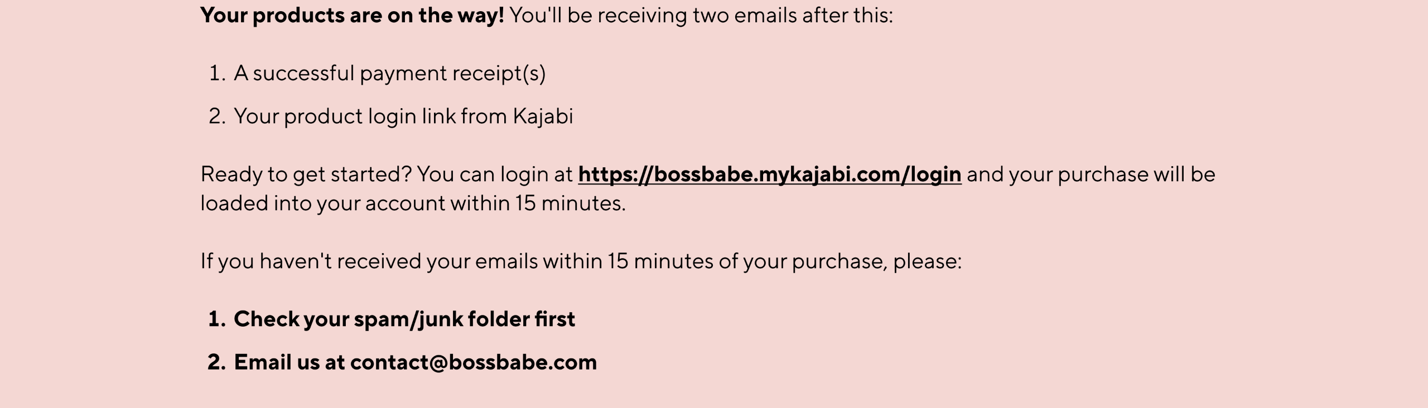Screen dimensions: 1428x408
Task: Click list number 1 before payment receipt
Action: coord(217,74)
